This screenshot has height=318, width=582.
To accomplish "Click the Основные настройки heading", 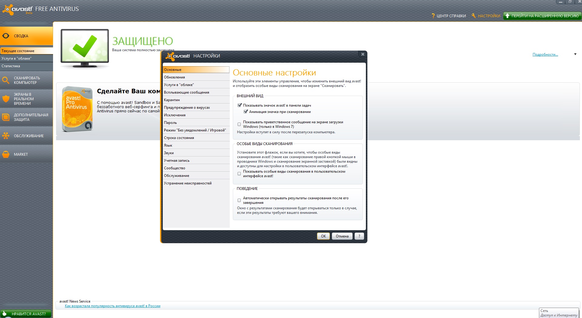I will click(274, 73).
